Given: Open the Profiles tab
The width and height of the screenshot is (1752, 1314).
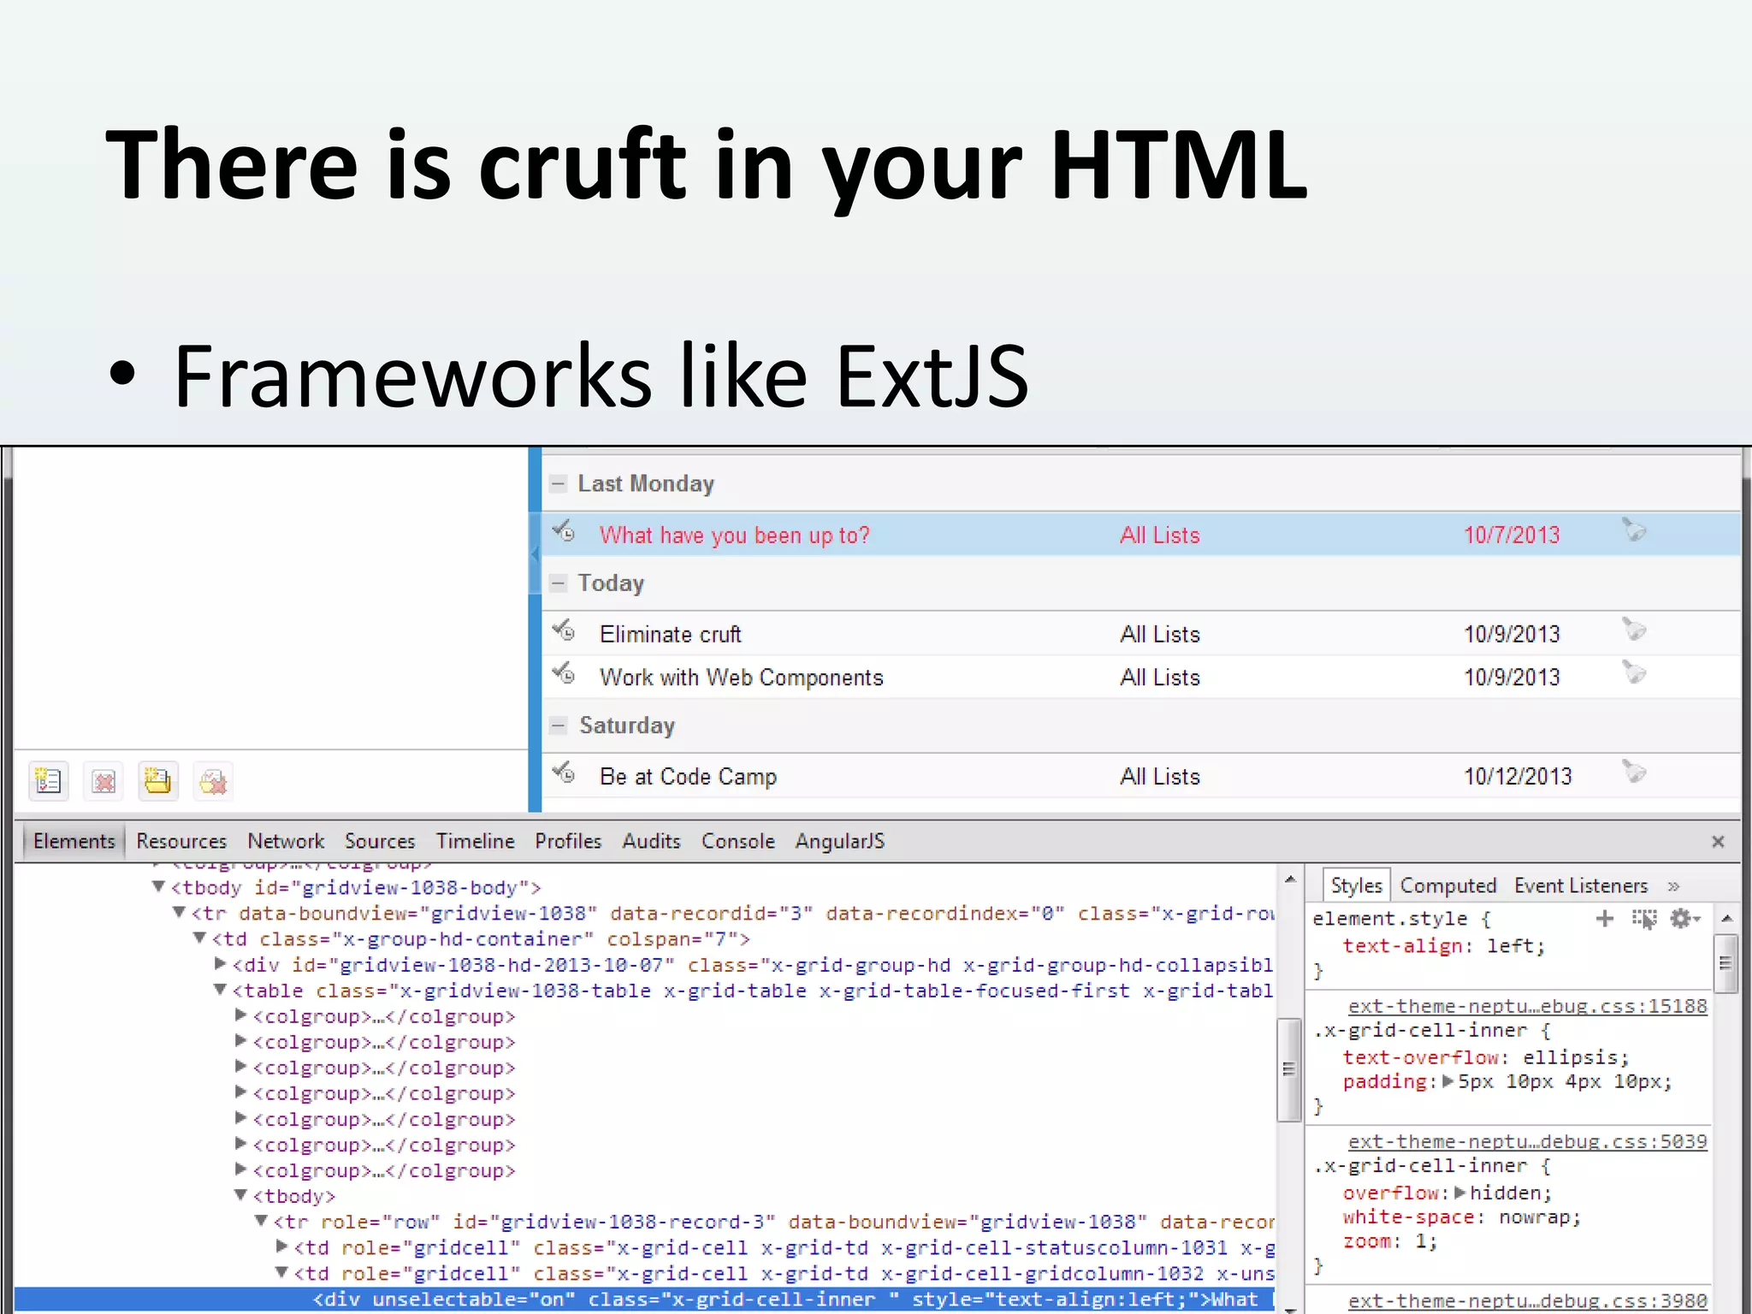Looking at the screenshot, I should tap(568, 841).
